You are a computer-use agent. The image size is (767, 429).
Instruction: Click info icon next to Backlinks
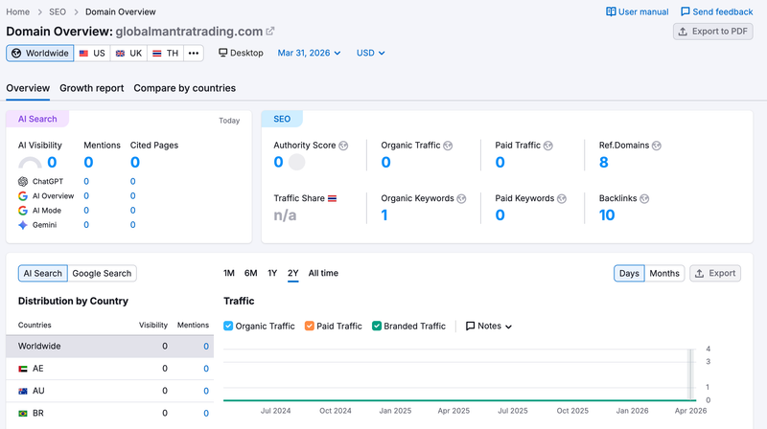(x=644, y=198)
